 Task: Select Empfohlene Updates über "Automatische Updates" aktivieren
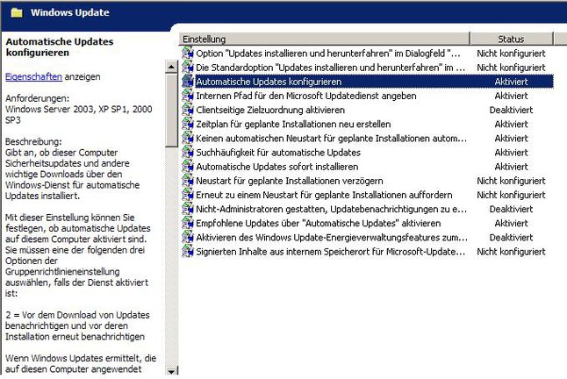coord(319,224)
